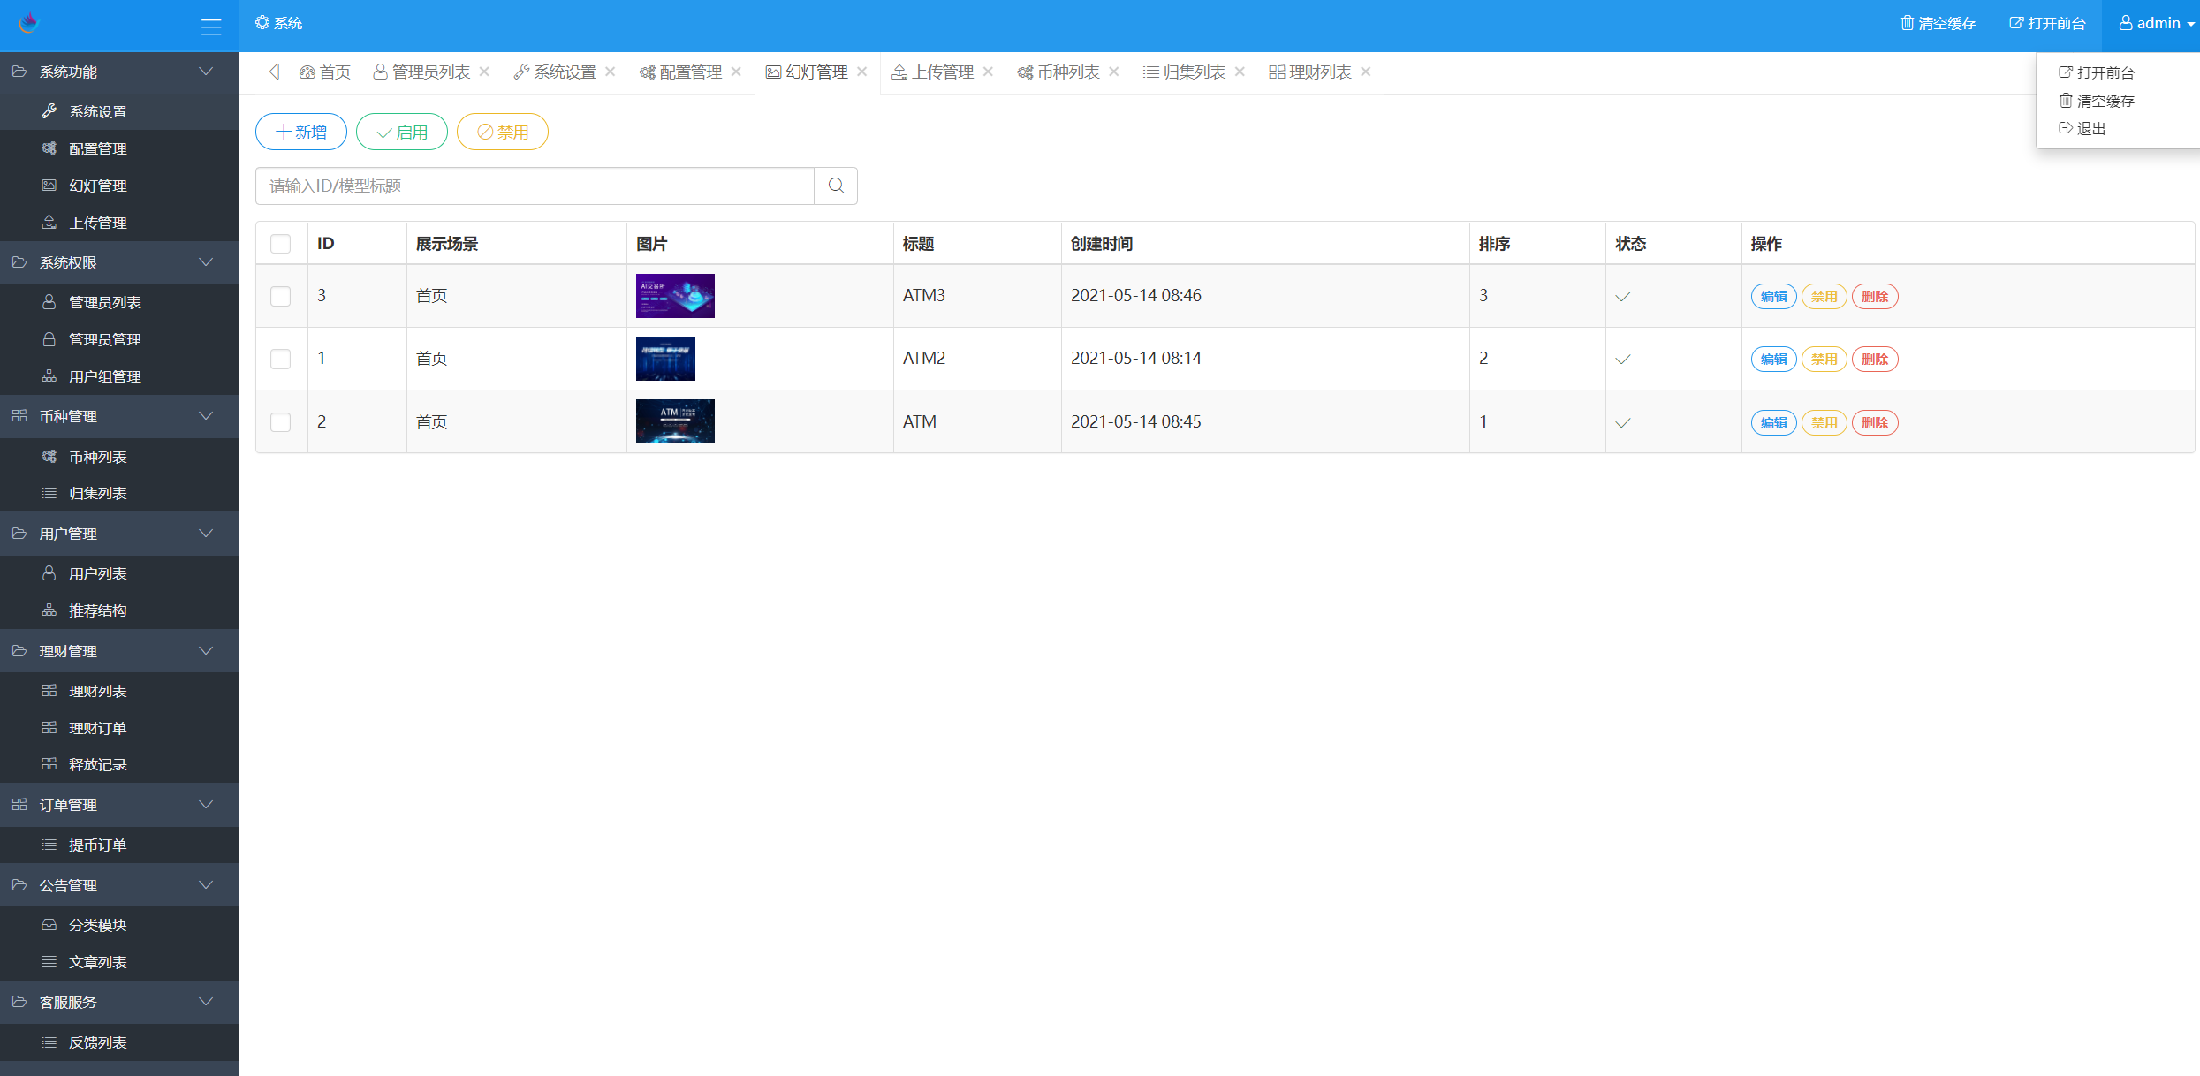The width and height of the screenshot is (2200, 1076).
Task: Click the 新增 button to add a slide
Action: tap(300, 131)
